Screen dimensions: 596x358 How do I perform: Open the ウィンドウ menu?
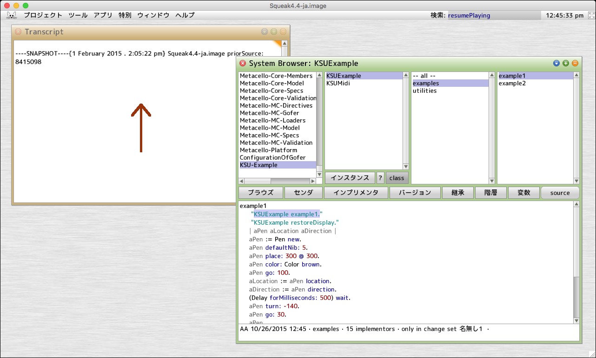click(x=153, y=15)
